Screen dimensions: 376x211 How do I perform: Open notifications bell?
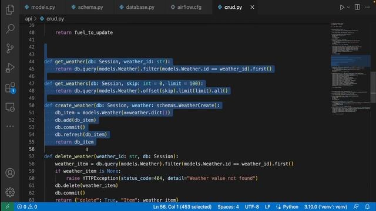point(367,206)
